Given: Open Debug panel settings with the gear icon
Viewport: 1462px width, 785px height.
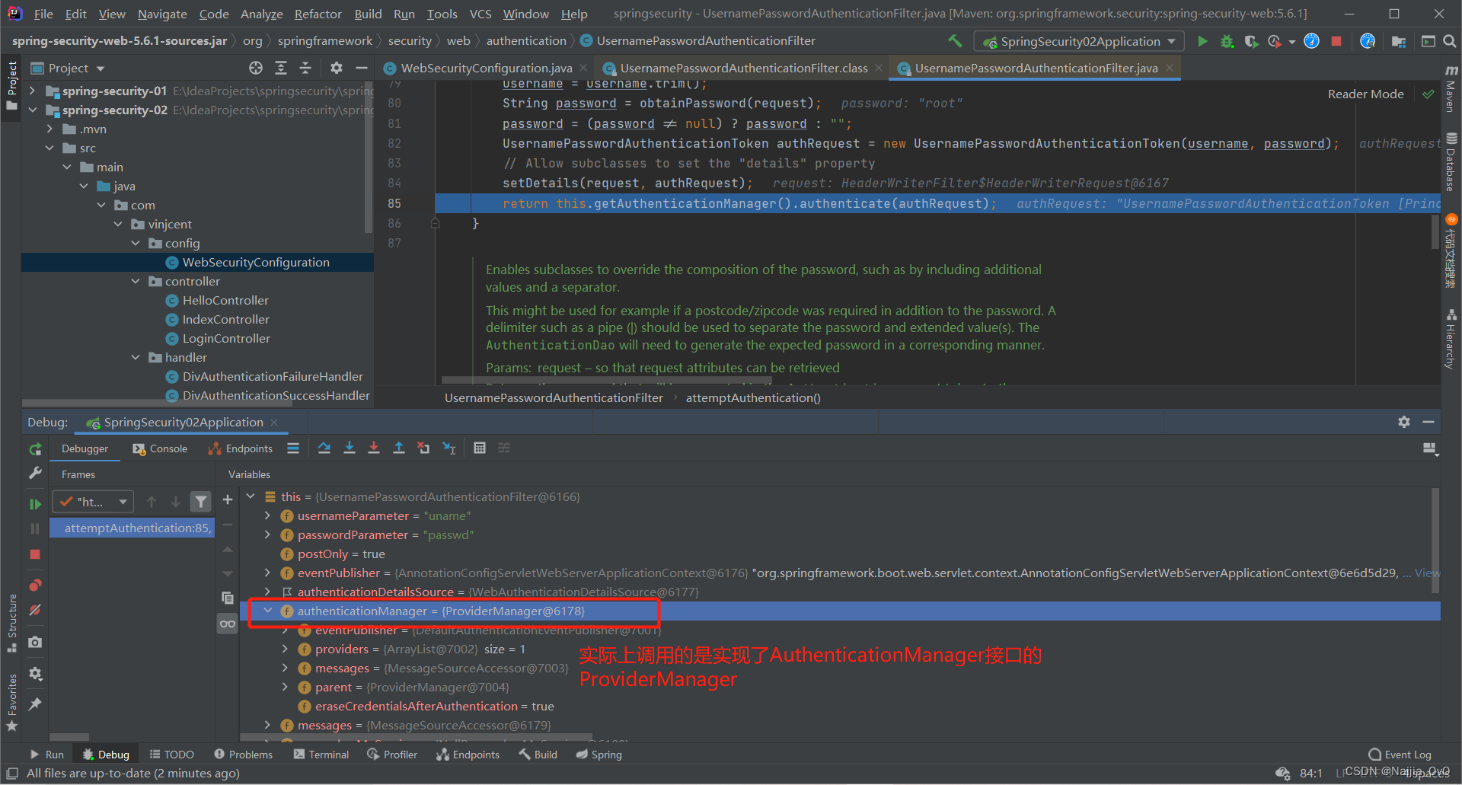Looking at the screenshot, I should pyautogui.click(x=1404, y=421).
